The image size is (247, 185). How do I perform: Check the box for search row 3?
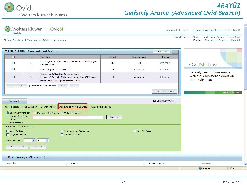[x=13, y=77]
